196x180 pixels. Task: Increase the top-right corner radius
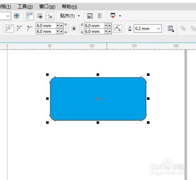click(x=110, y=25)
